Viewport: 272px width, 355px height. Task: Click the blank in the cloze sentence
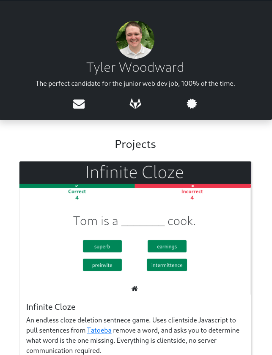tap(143, 222)
